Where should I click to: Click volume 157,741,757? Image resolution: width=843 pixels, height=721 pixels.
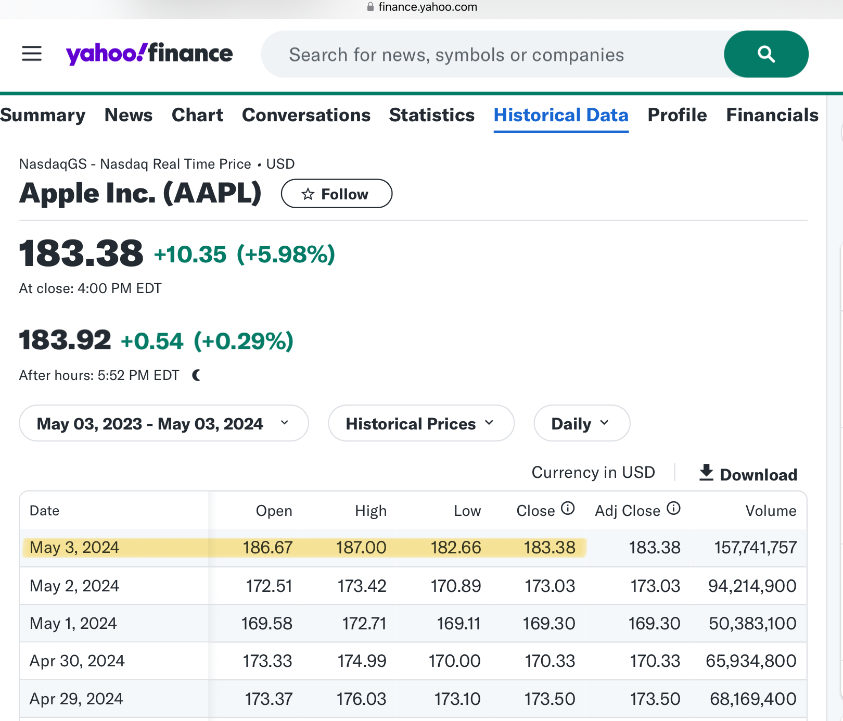tap(756, 547)
